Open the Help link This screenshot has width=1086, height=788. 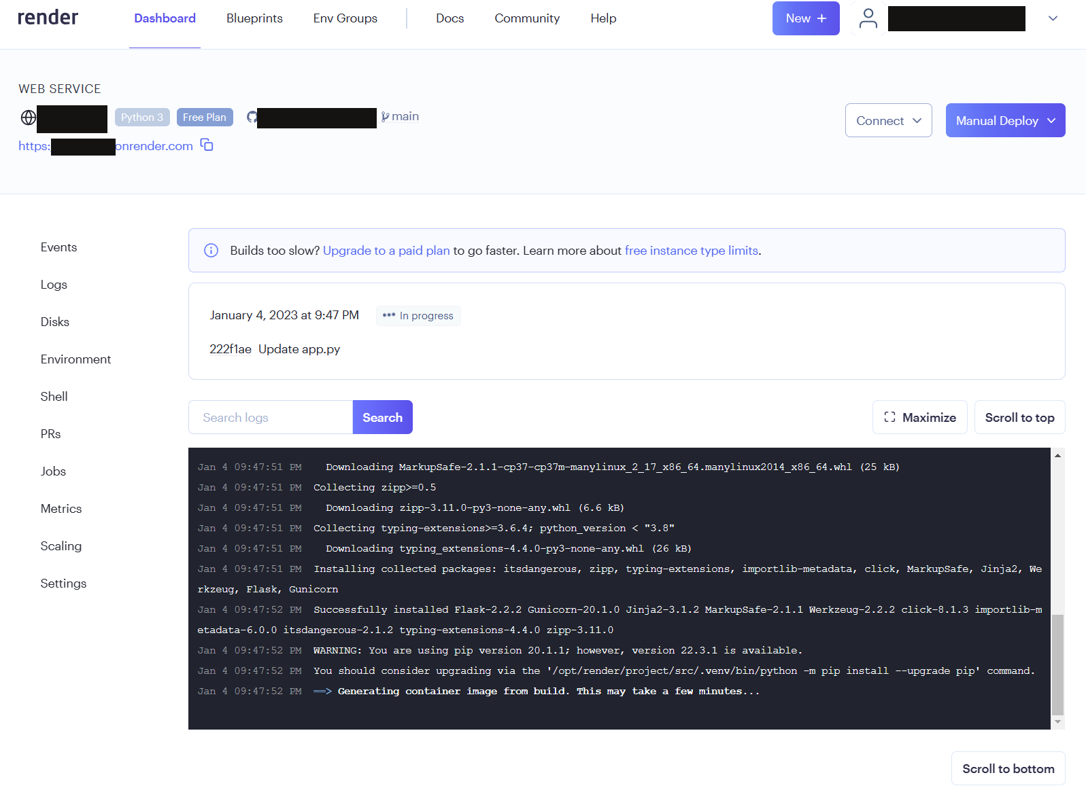[603, 18]
